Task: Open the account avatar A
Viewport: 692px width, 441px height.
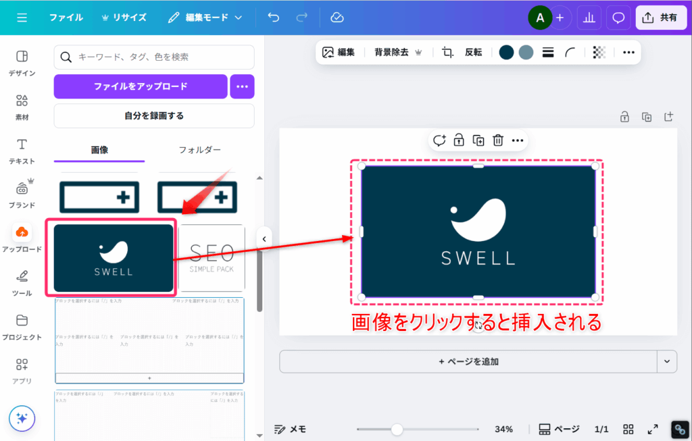Action: click(x=540, y=18)
